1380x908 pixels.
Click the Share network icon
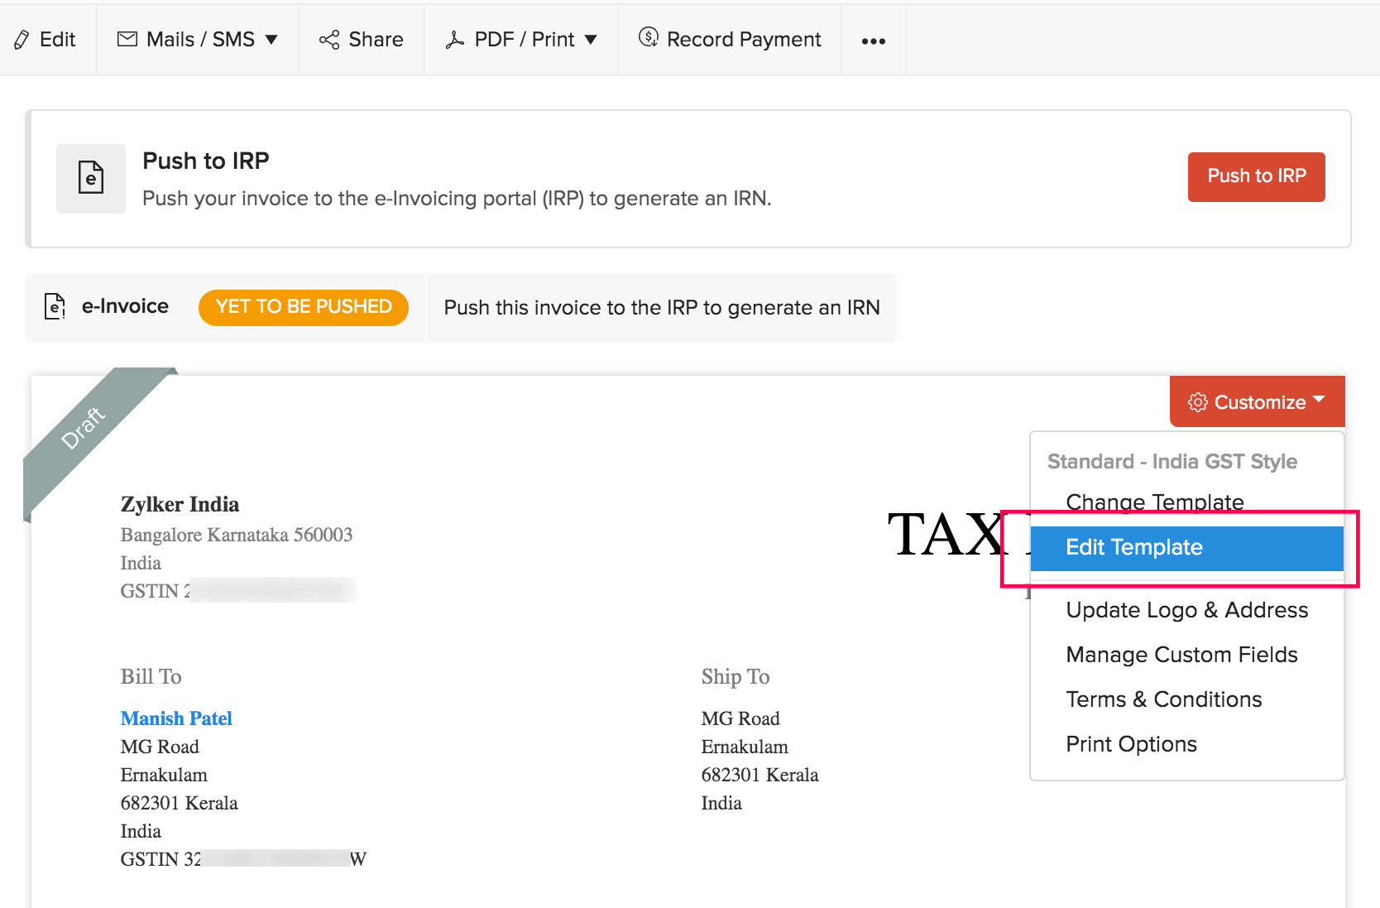329,40
